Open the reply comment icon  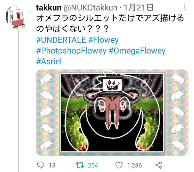pyautogui.click(x=41, y=165)
